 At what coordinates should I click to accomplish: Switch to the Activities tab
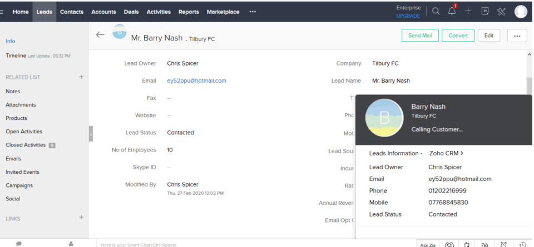click(159, 12)
